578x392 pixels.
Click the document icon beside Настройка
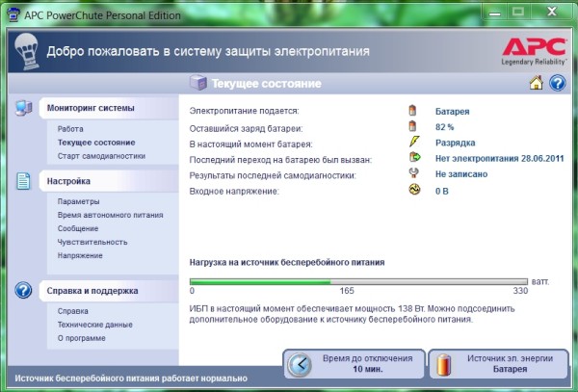[x=23, y=181]
